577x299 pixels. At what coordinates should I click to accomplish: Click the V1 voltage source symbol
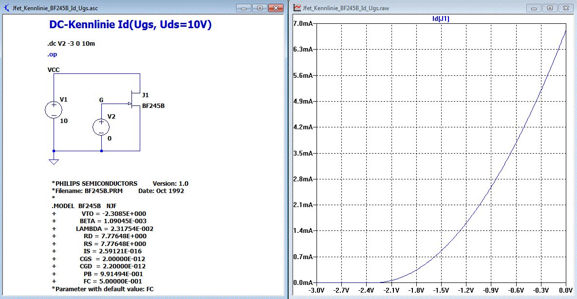tap(53, 110)
